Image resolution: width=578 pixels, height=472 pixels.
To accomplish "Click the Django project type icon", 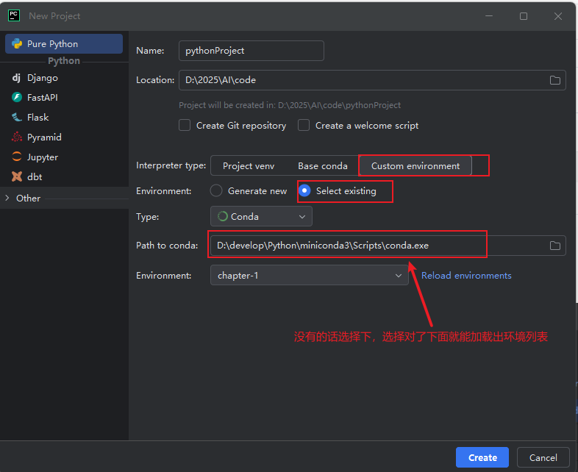I will tap(16, 78).
